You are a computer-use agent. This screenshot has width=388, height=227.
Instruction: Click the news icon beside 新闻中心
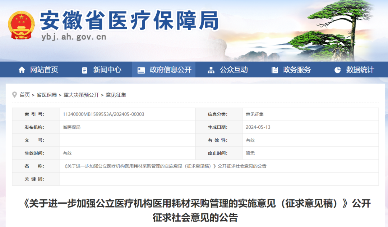[84, 70]
